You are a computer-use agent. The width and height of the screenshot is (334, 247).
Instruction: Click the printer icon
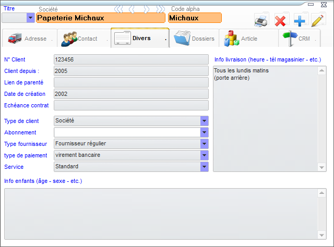point(261,21)
